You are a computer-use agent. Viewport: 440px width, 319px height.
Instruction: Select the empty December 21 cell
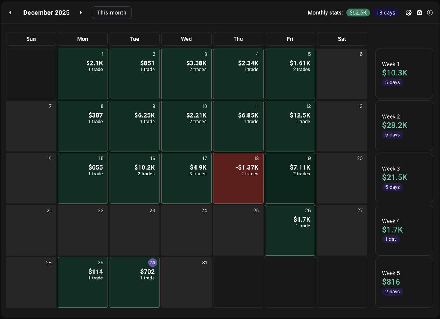31,230
